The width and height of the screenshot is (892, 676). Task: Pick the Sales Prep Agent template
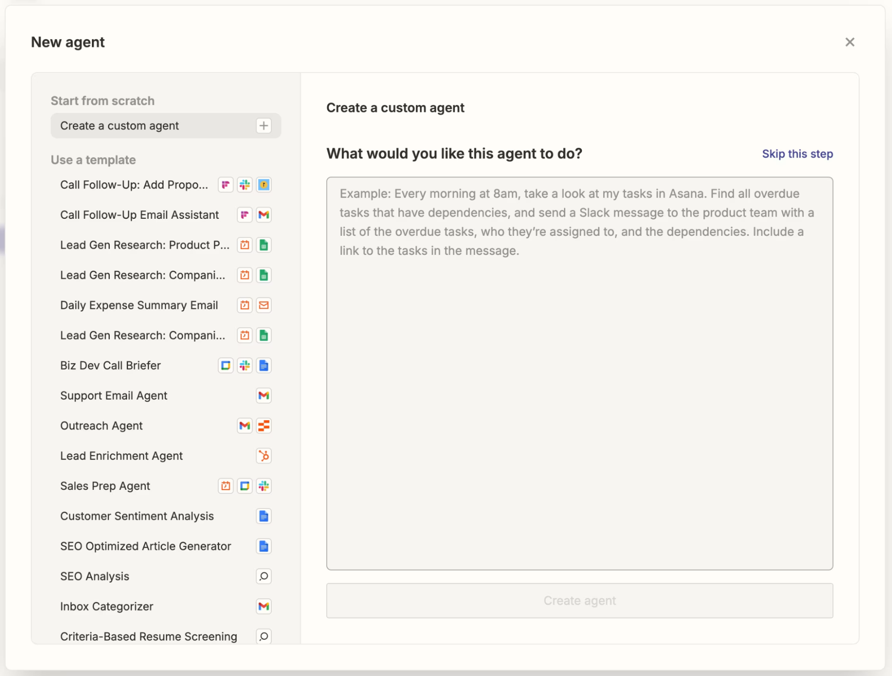click(166, 486)
